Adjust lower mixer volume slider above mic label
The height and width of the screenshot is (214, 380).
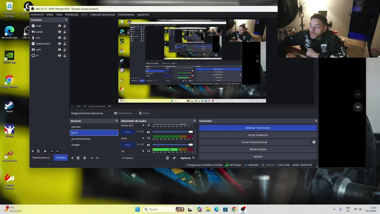(x=172, y=144)
